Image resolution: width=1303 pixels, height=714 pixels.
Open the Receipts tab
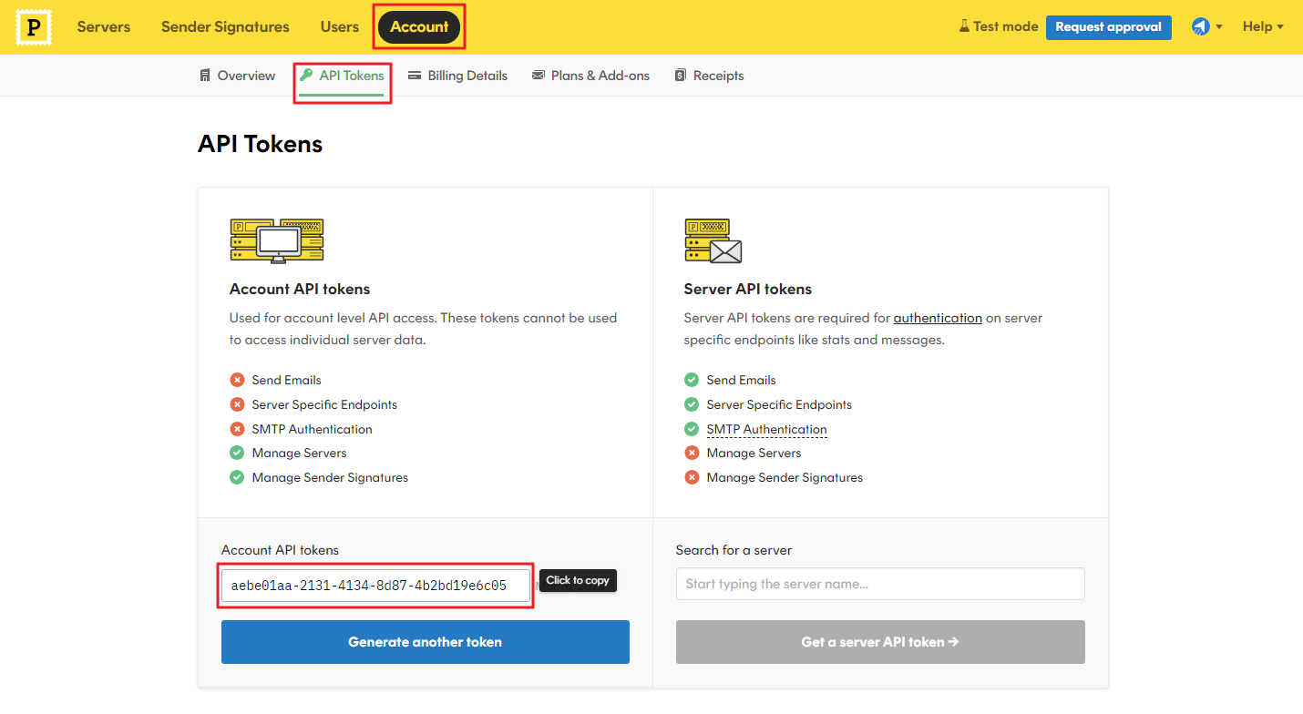point(709,76)
